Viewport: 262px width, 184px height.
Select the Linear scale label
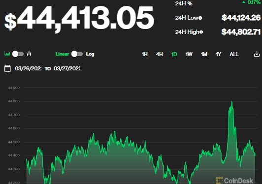62,54
